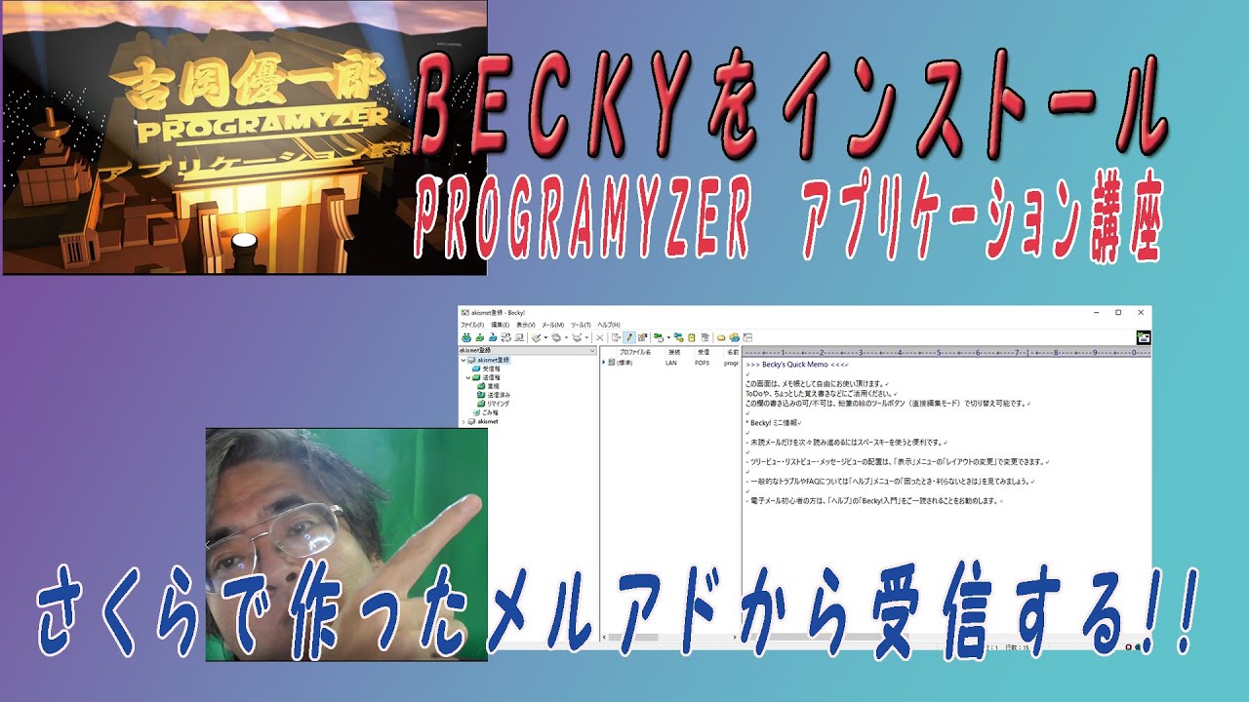
Task: Open the dropdown arrow right before the X icon
Action: point(586,337)
